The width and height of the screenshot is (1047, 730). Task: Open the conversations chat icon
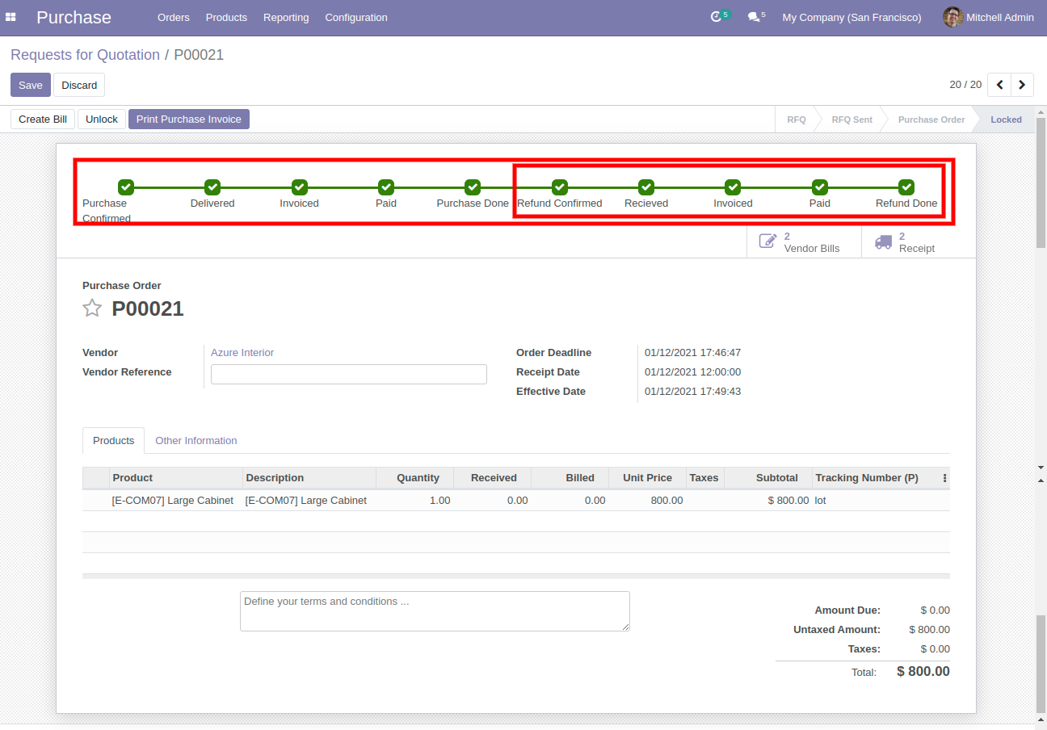coord(753,17)
